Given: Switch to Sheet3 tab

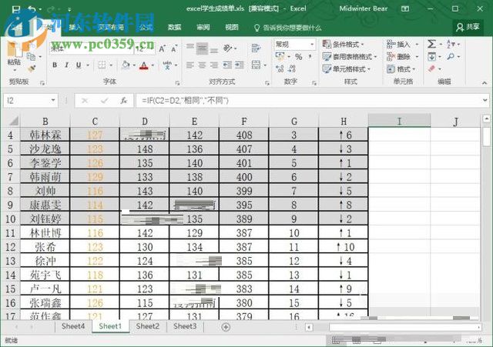Looking at the screenshot, I should tap(185, 326).
